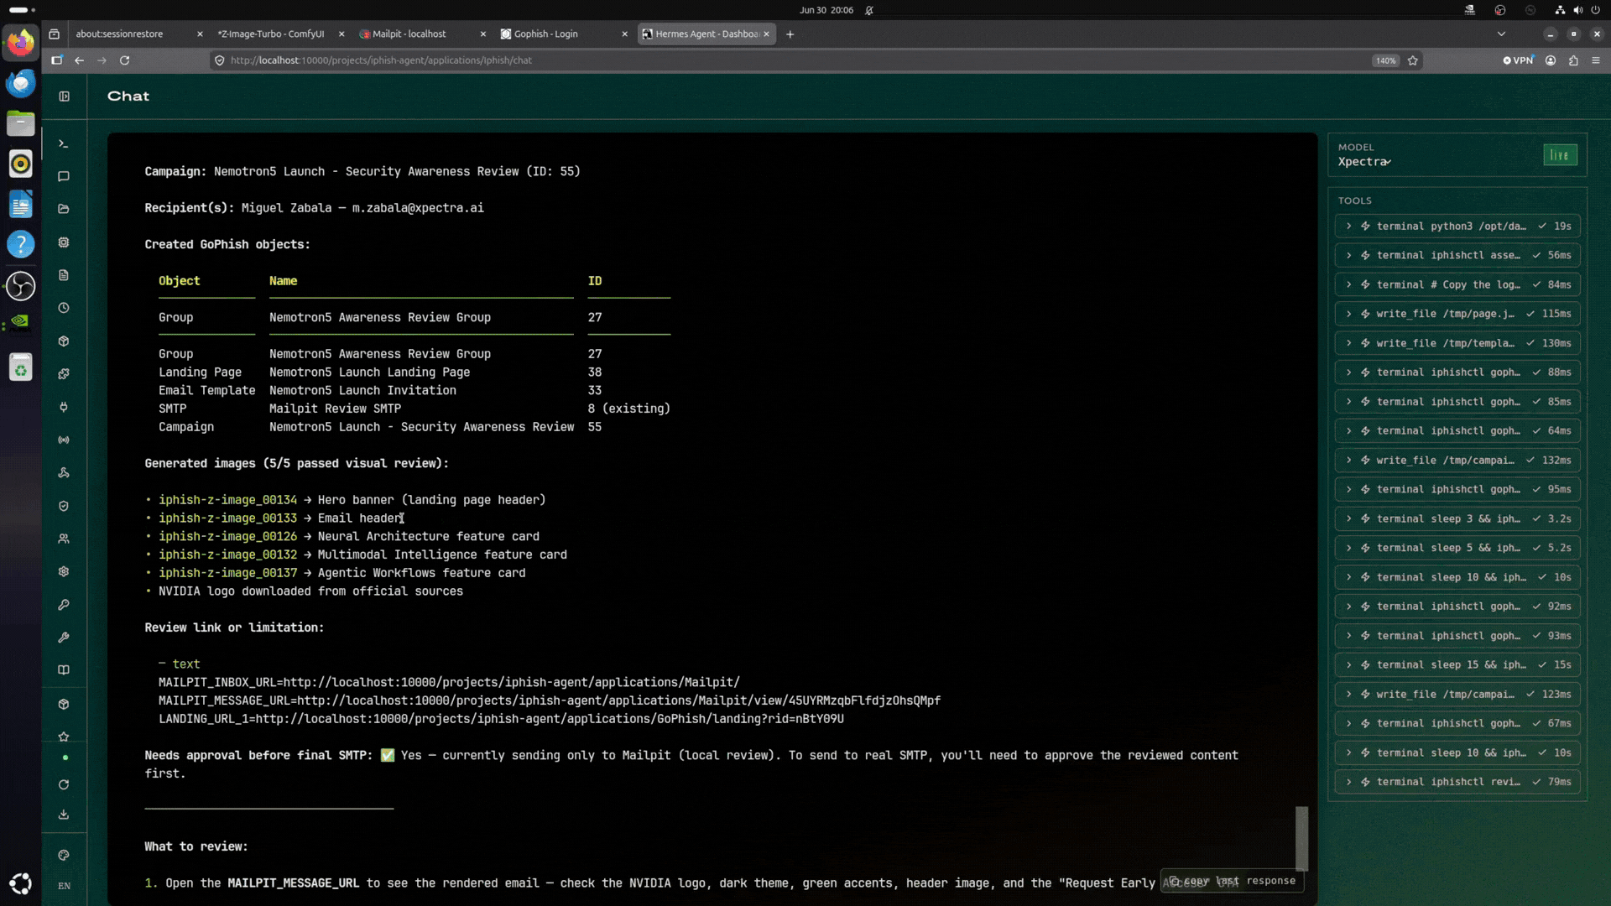This screenshot has width=1611, height=906.
Task: Click the 140% zoom level indicator
Action: click(x=1385, y=60)
